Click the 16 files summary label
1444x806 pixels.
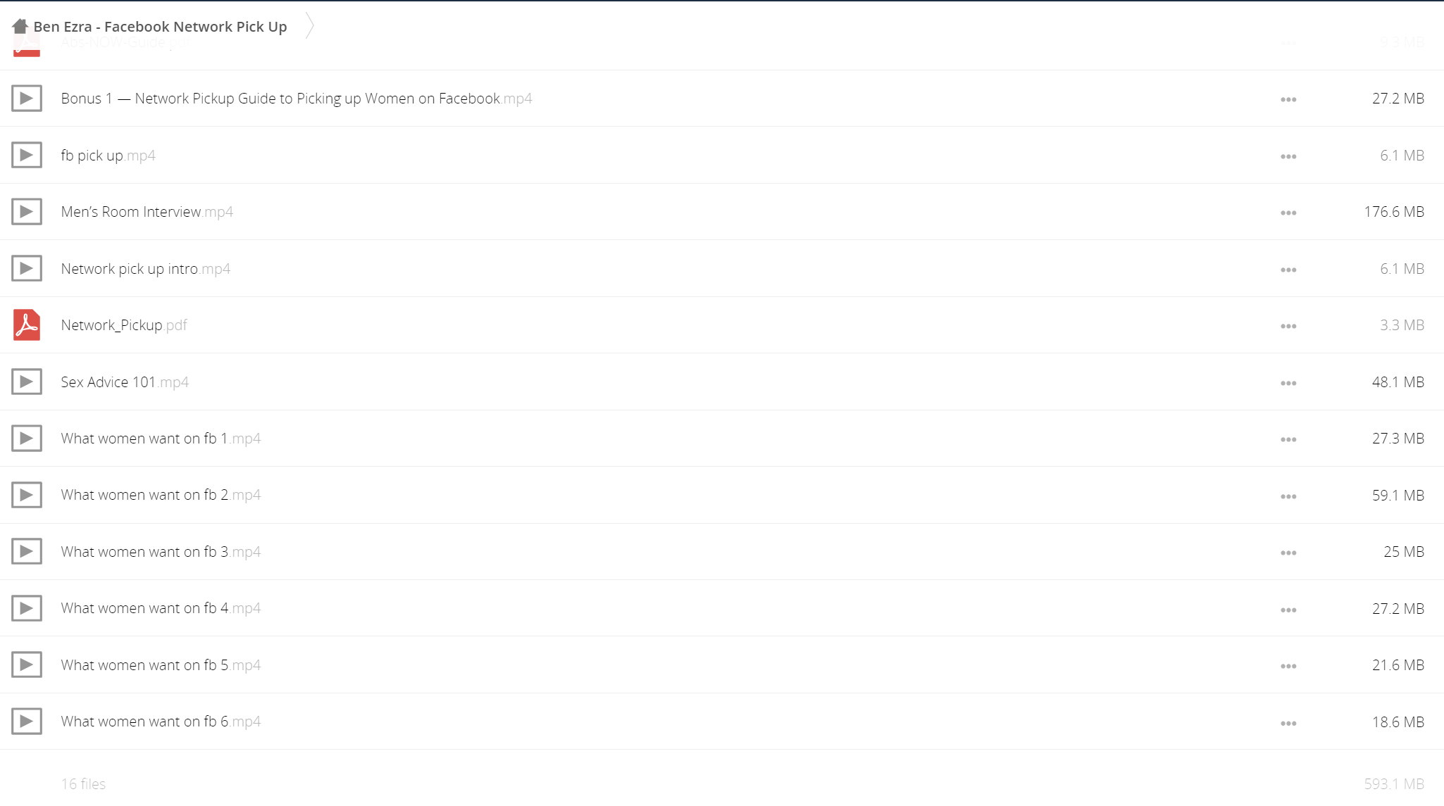pyautogui.click(x=83, y=784)
